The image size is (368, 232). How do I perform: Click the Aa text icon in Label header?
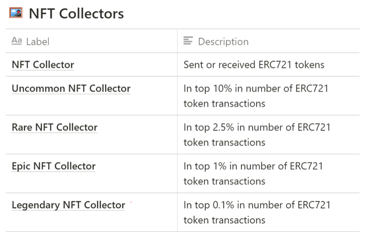pyautogui.click(x=17, y=41)
